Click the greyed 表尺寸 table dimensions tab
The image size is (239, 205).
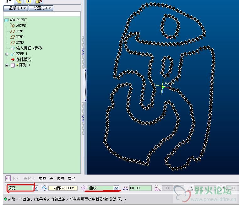pos(29,179)
